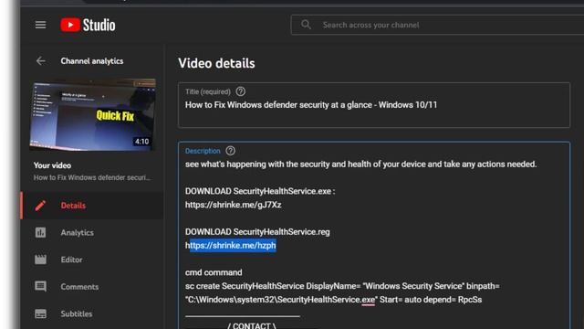Click the Analytics bar chart icon
This screenshot has height=329, width=584.
point(40,232)
